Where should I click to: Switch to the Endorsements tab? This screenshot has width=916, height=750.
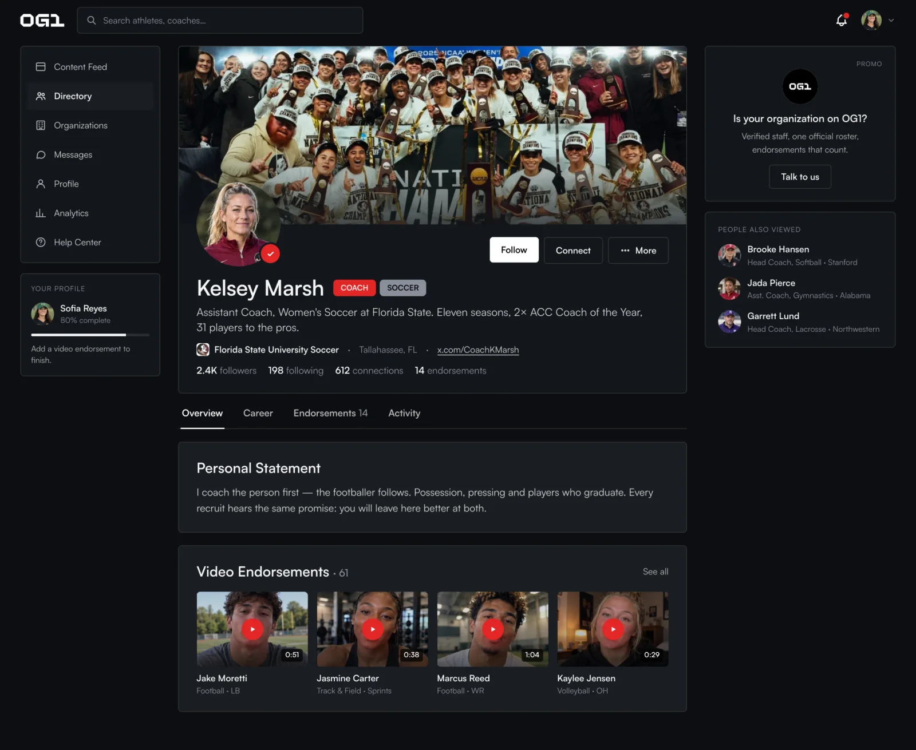(x=330, y=413)
